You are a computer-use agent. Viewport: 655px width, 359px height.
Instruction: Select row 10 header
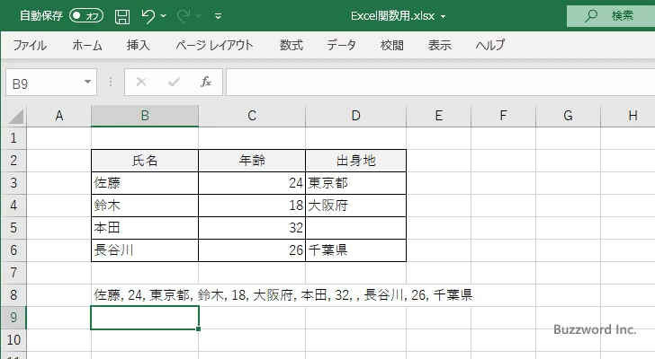tap(13, 340)
